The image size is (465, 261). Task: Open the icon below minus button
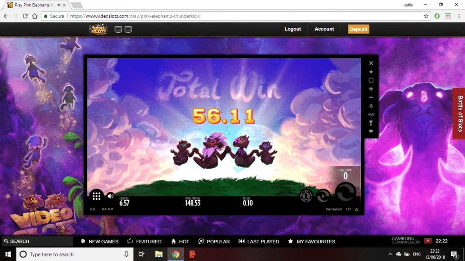(371, 106)
